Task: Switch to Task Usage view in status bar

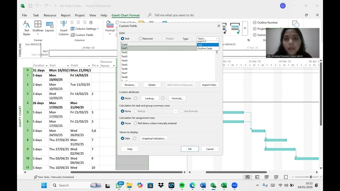Action: [257, 177]
